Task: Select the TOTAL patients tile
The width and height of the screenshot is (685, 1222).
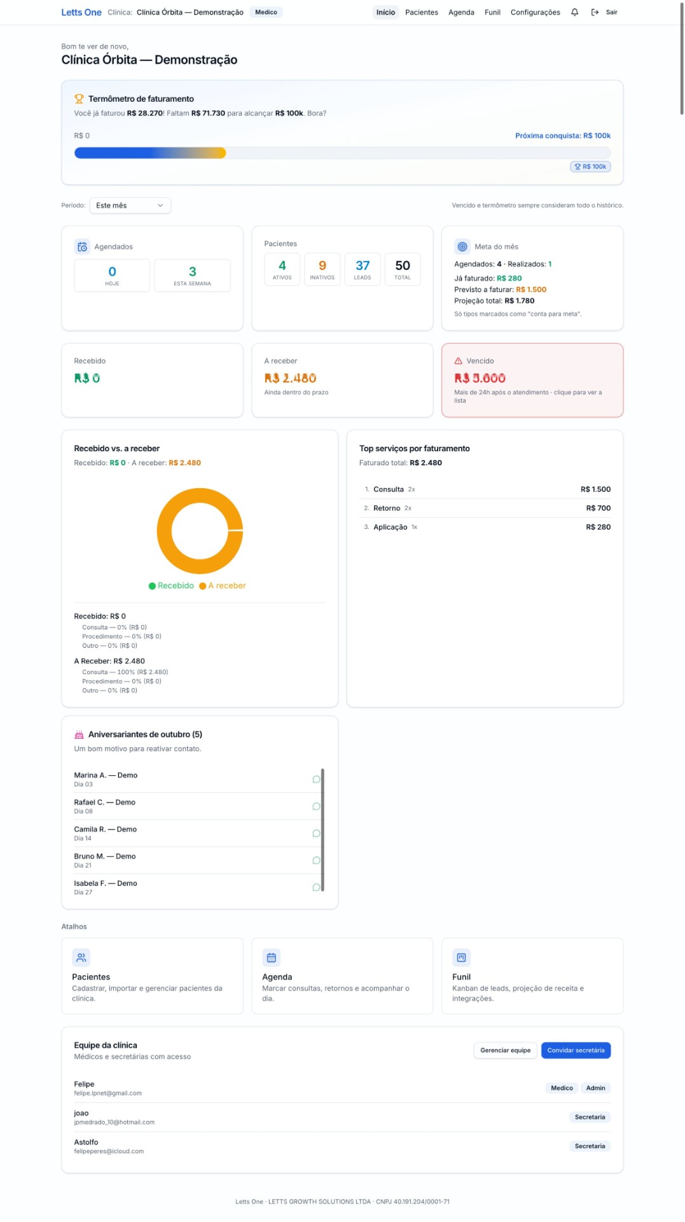Action: pyautogui.click(x=403, y=269)
